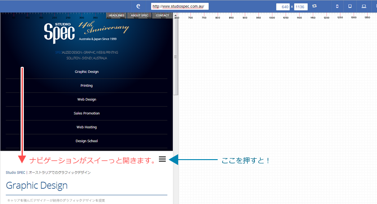This screenshot has width=377, height=204.
Task: Open Design School menu item
Action: [87, 141]
